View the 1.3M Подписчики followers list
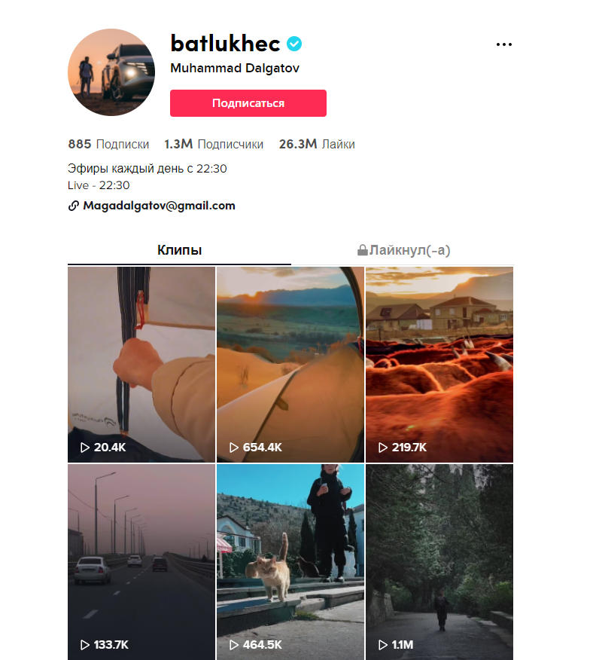This screenshot has width=593, height=660. (214, 145)
